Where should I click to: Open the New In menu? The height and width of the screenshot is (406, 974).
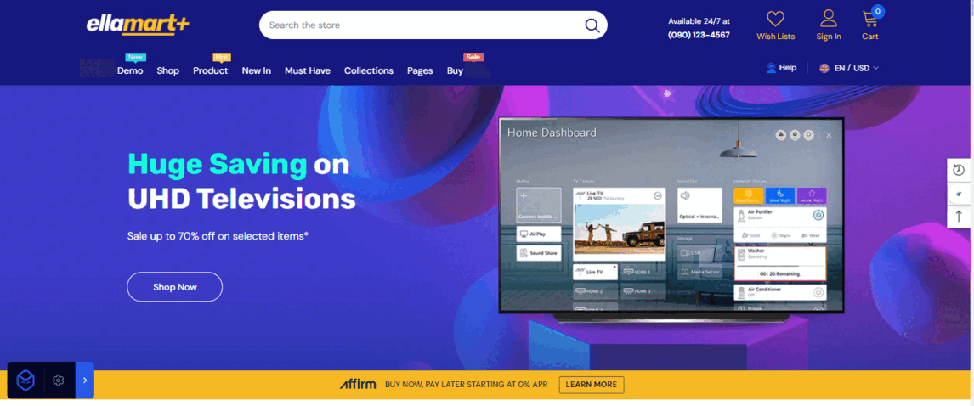[257, 70]
